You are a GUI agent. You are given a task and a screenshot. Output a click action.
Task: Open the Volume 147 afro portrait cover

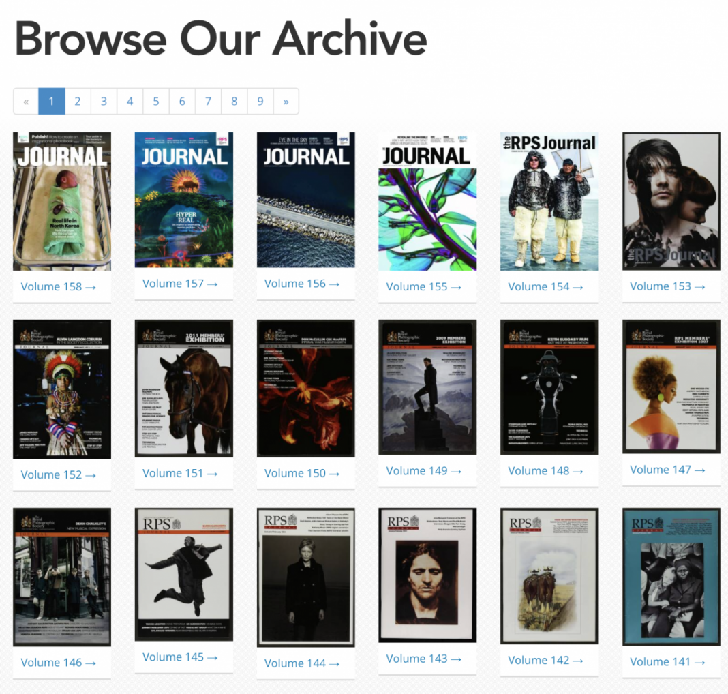tap(671, 386)
